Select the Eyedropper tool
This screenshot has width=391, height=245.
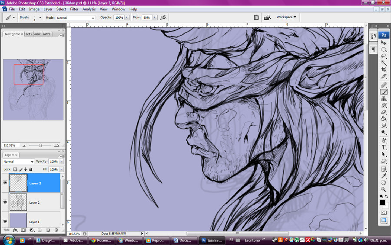click(384, 176)
